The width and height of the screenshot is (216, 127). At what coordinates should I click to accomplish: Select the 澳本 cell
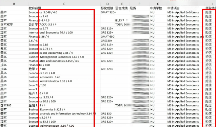coord(14,49)
